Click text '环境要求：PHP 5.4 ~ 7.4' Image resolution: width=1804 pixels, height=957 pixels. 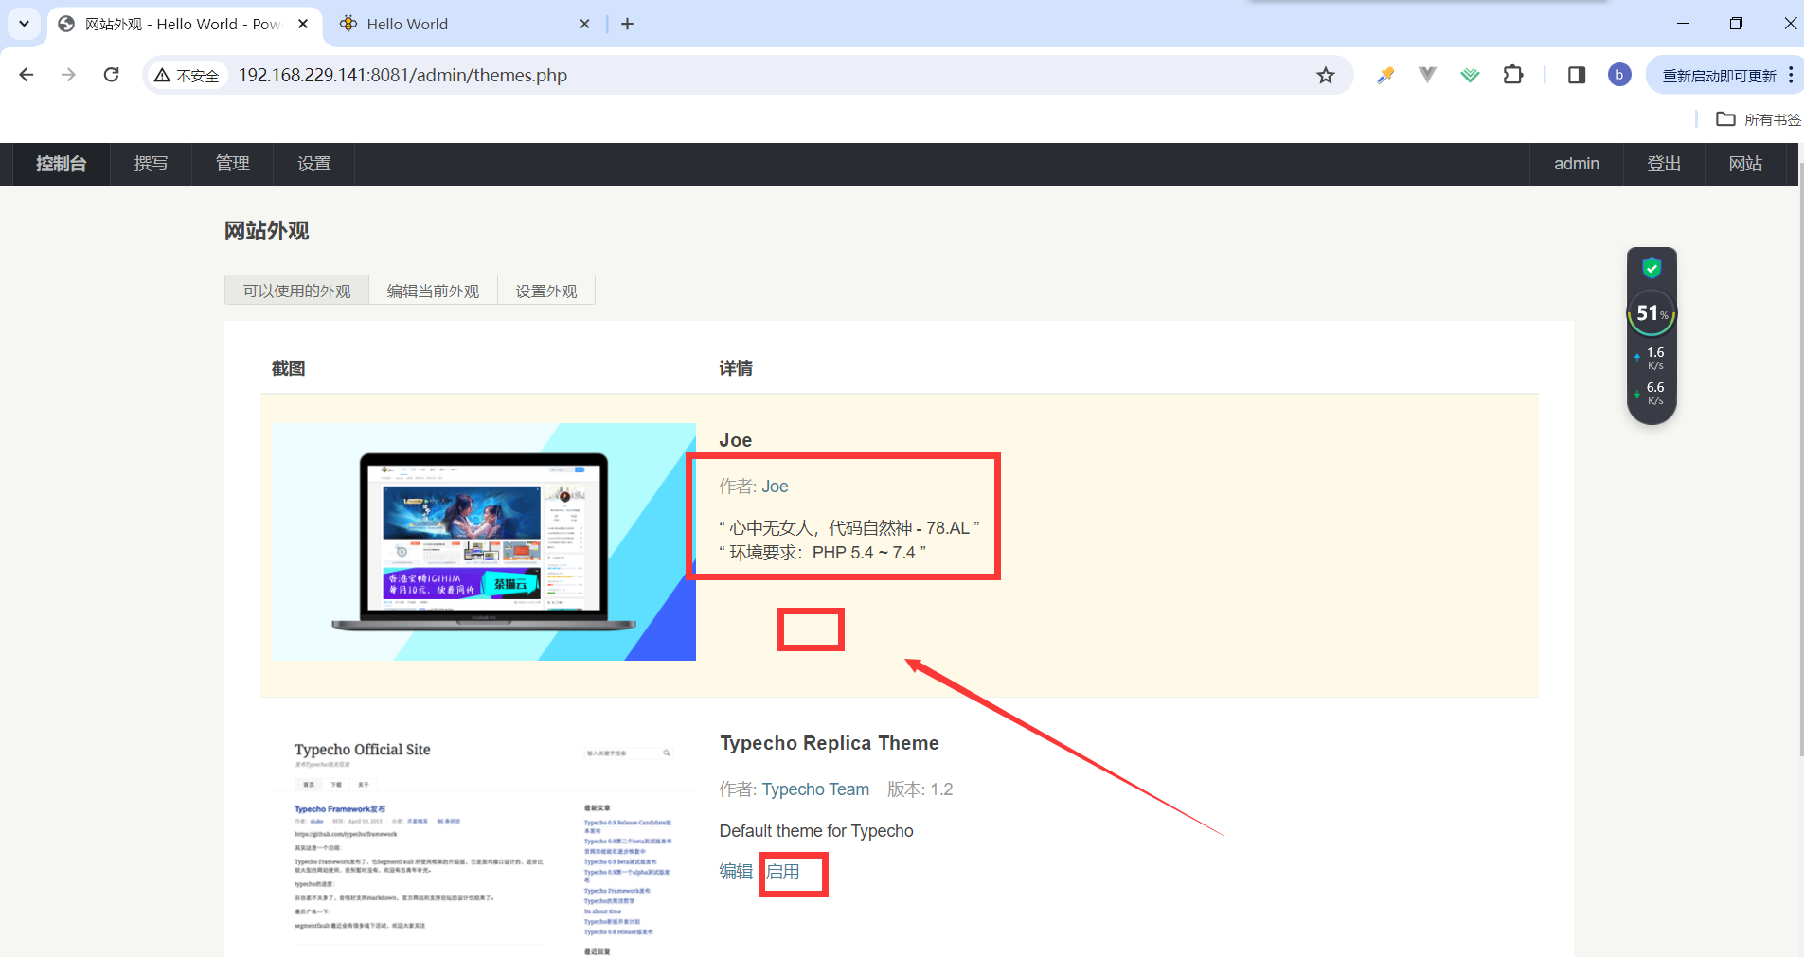(822, 553)
